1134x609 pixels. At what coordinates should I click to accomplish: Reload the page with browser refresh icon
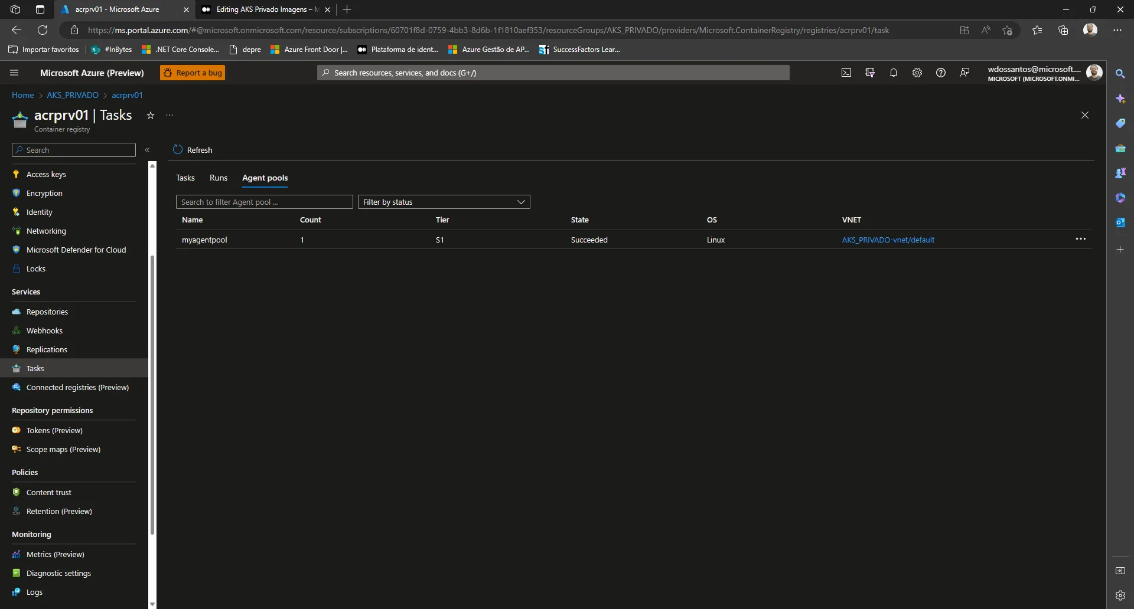coord(43,30)
